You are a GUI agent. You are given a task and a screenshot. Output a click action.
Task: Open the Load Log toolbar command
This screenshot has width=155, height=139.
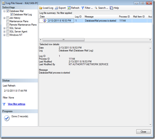[x=46, y=8]
